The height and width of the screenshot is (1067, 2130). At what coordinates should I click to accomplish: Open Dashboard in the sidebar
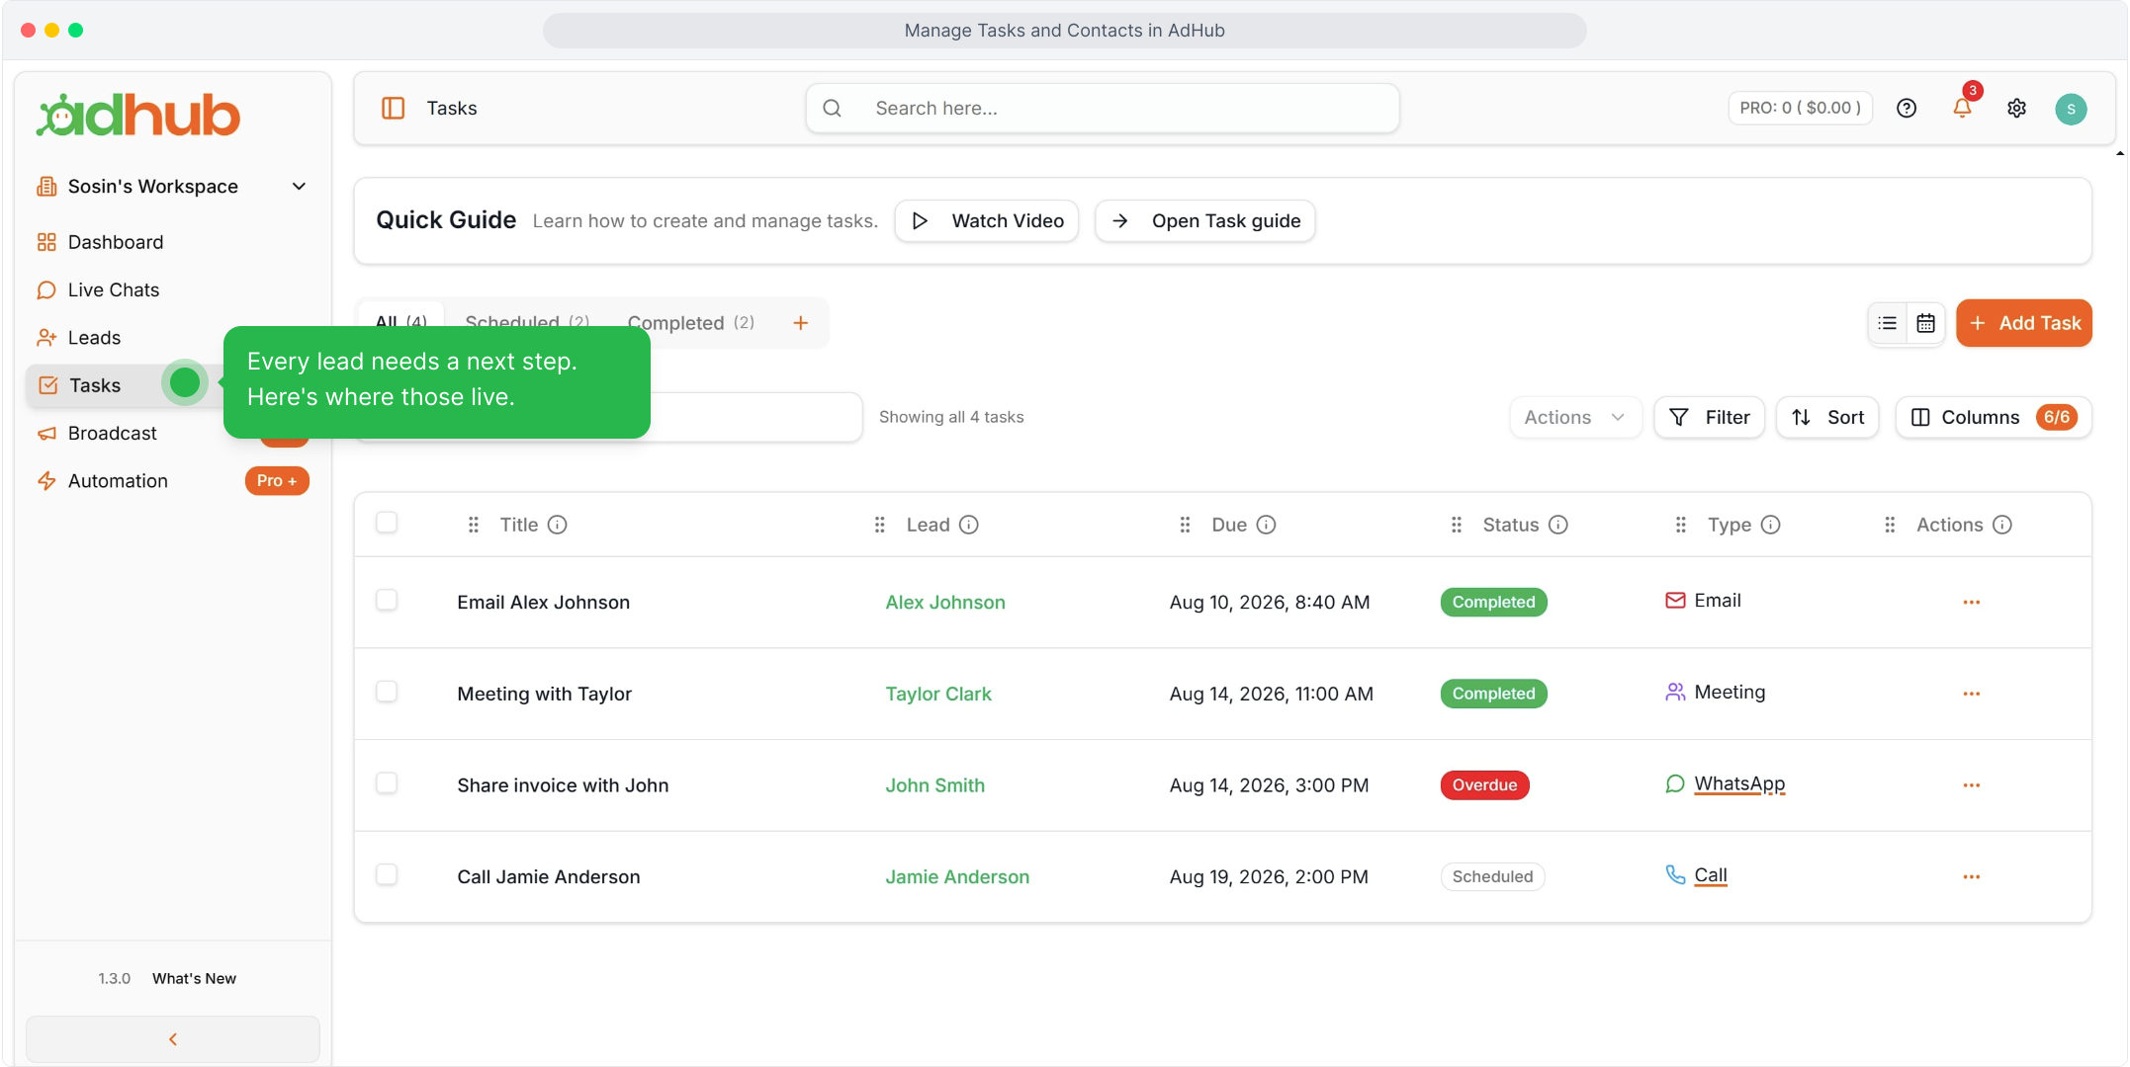pos(115,242)
